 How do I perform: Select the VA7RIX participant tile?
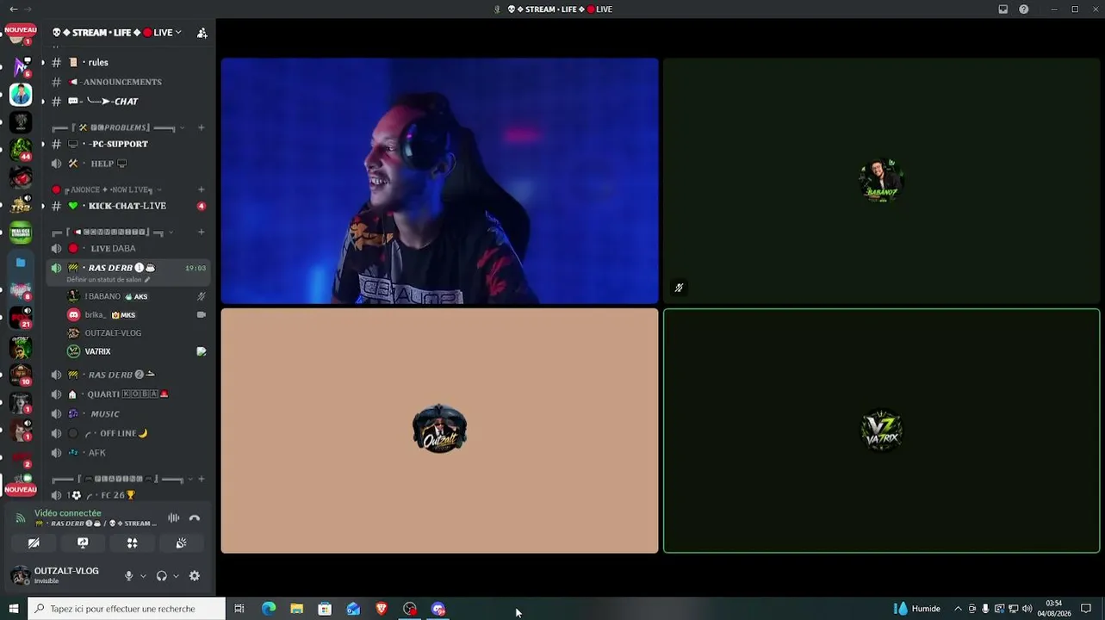pyautogui.click(x=881, y=431)
